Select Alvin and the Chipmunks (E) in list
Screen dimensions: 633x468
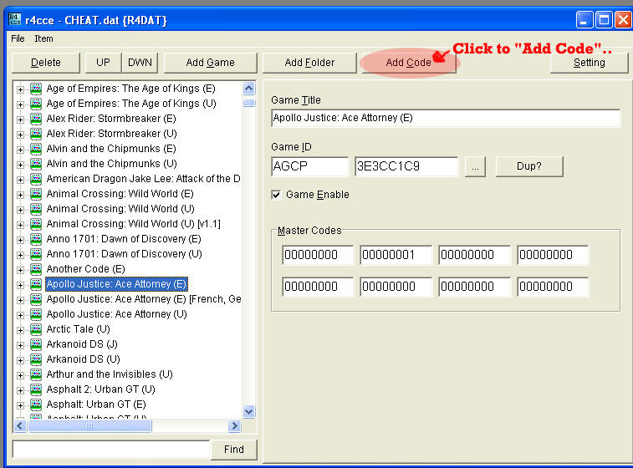(x=111, y=149)
